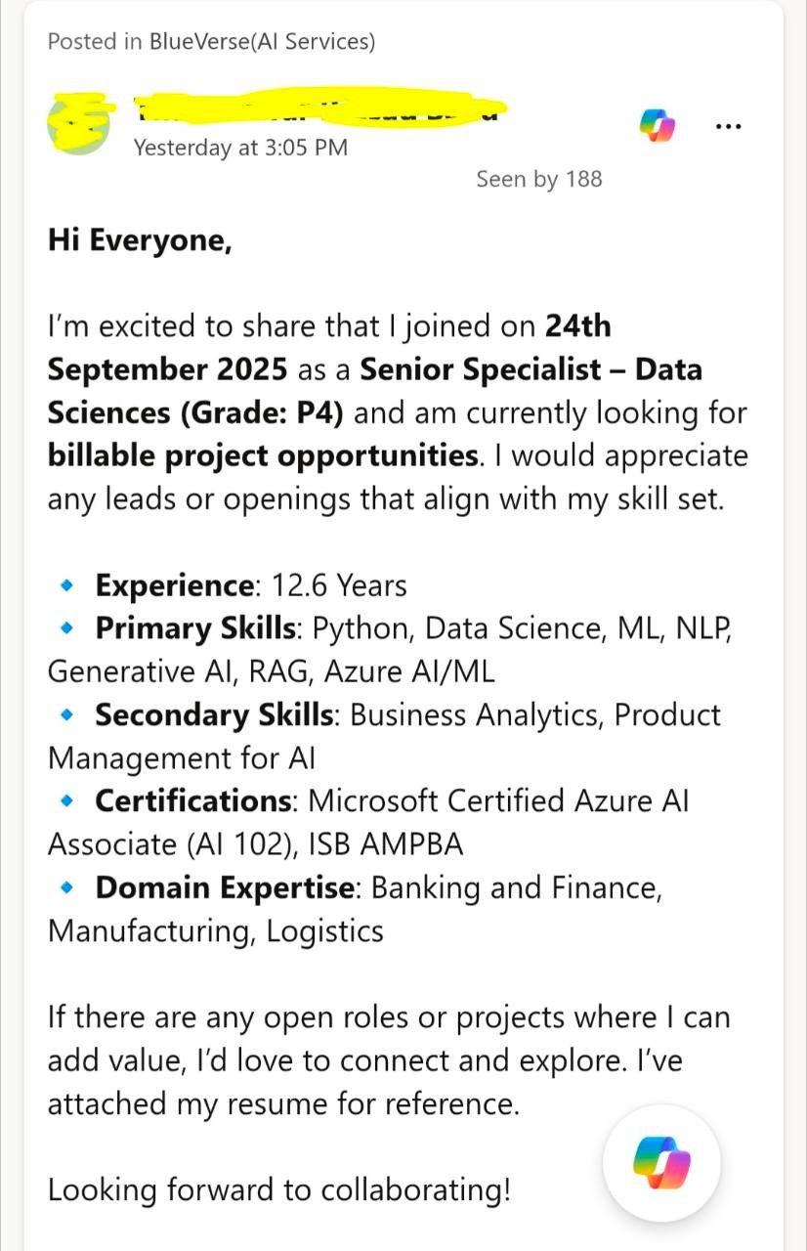The width and height of the screenshot is (807, 1251).
Task: Open the three-dot more options menu
Action: pyautogui.click(x=729, y=126)
